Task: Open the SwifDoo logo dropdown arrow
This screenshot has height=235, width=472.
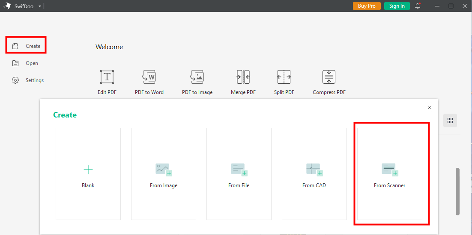Action: click(x=40, y=6)
